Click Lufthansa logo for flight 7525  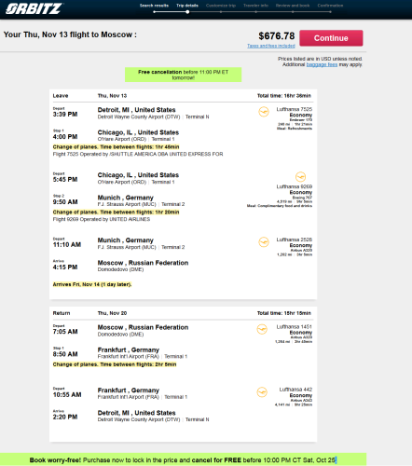(264, 112)
